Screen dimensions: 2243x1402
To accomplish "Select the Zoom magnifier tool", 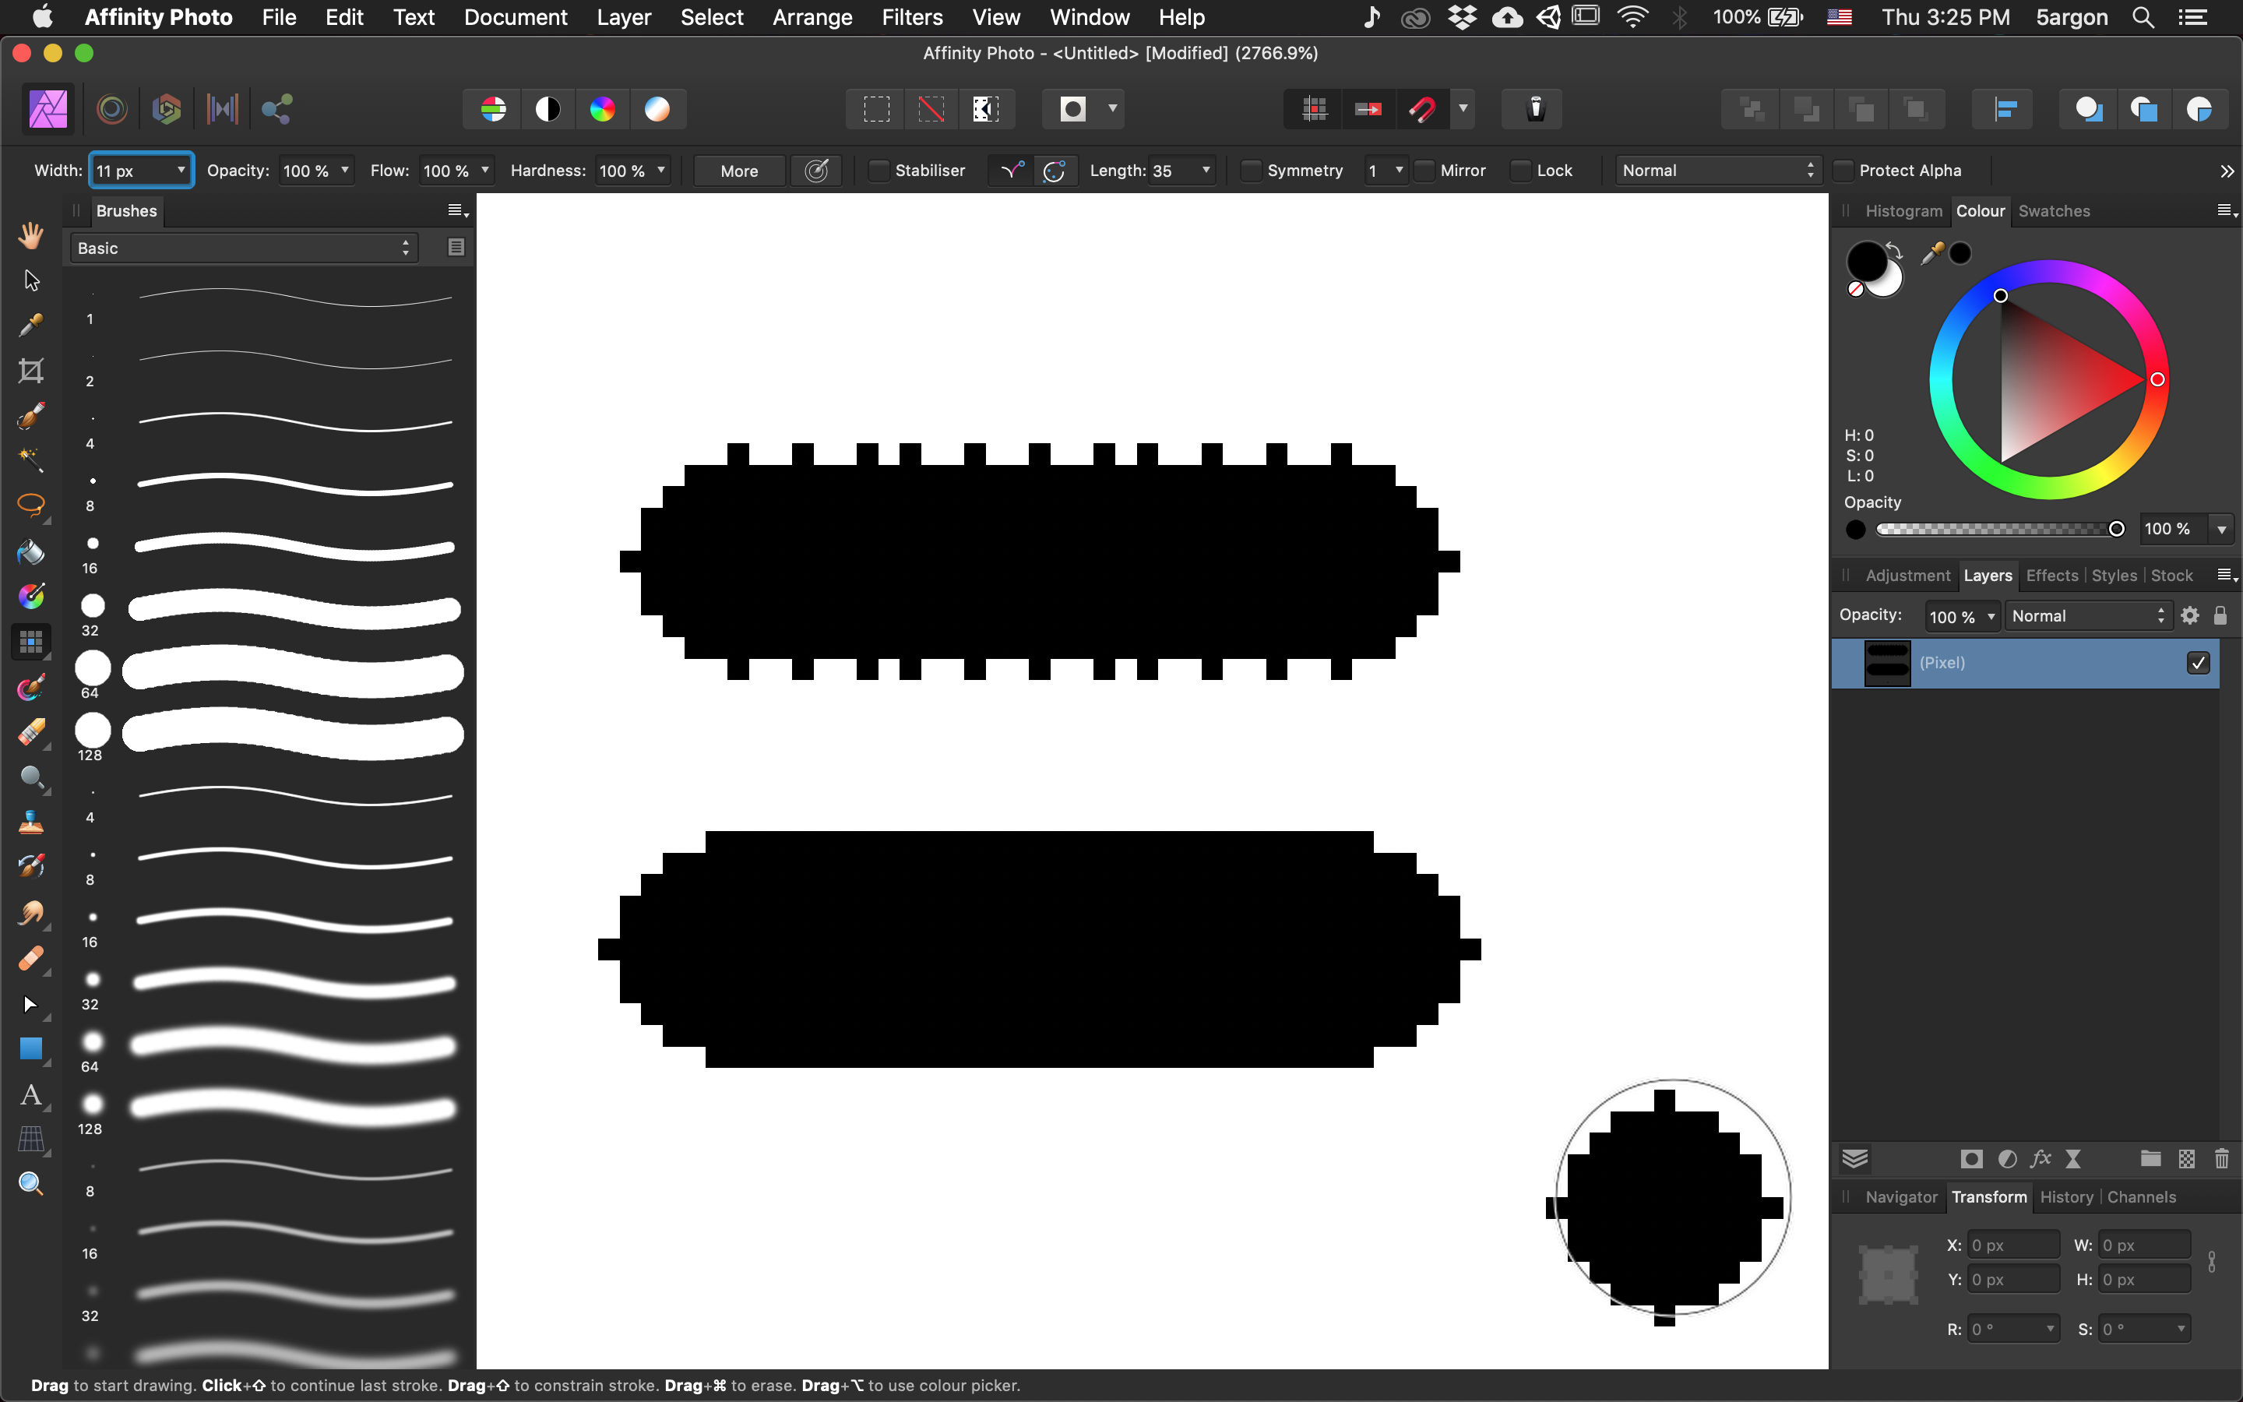I will coord(30,1183).
